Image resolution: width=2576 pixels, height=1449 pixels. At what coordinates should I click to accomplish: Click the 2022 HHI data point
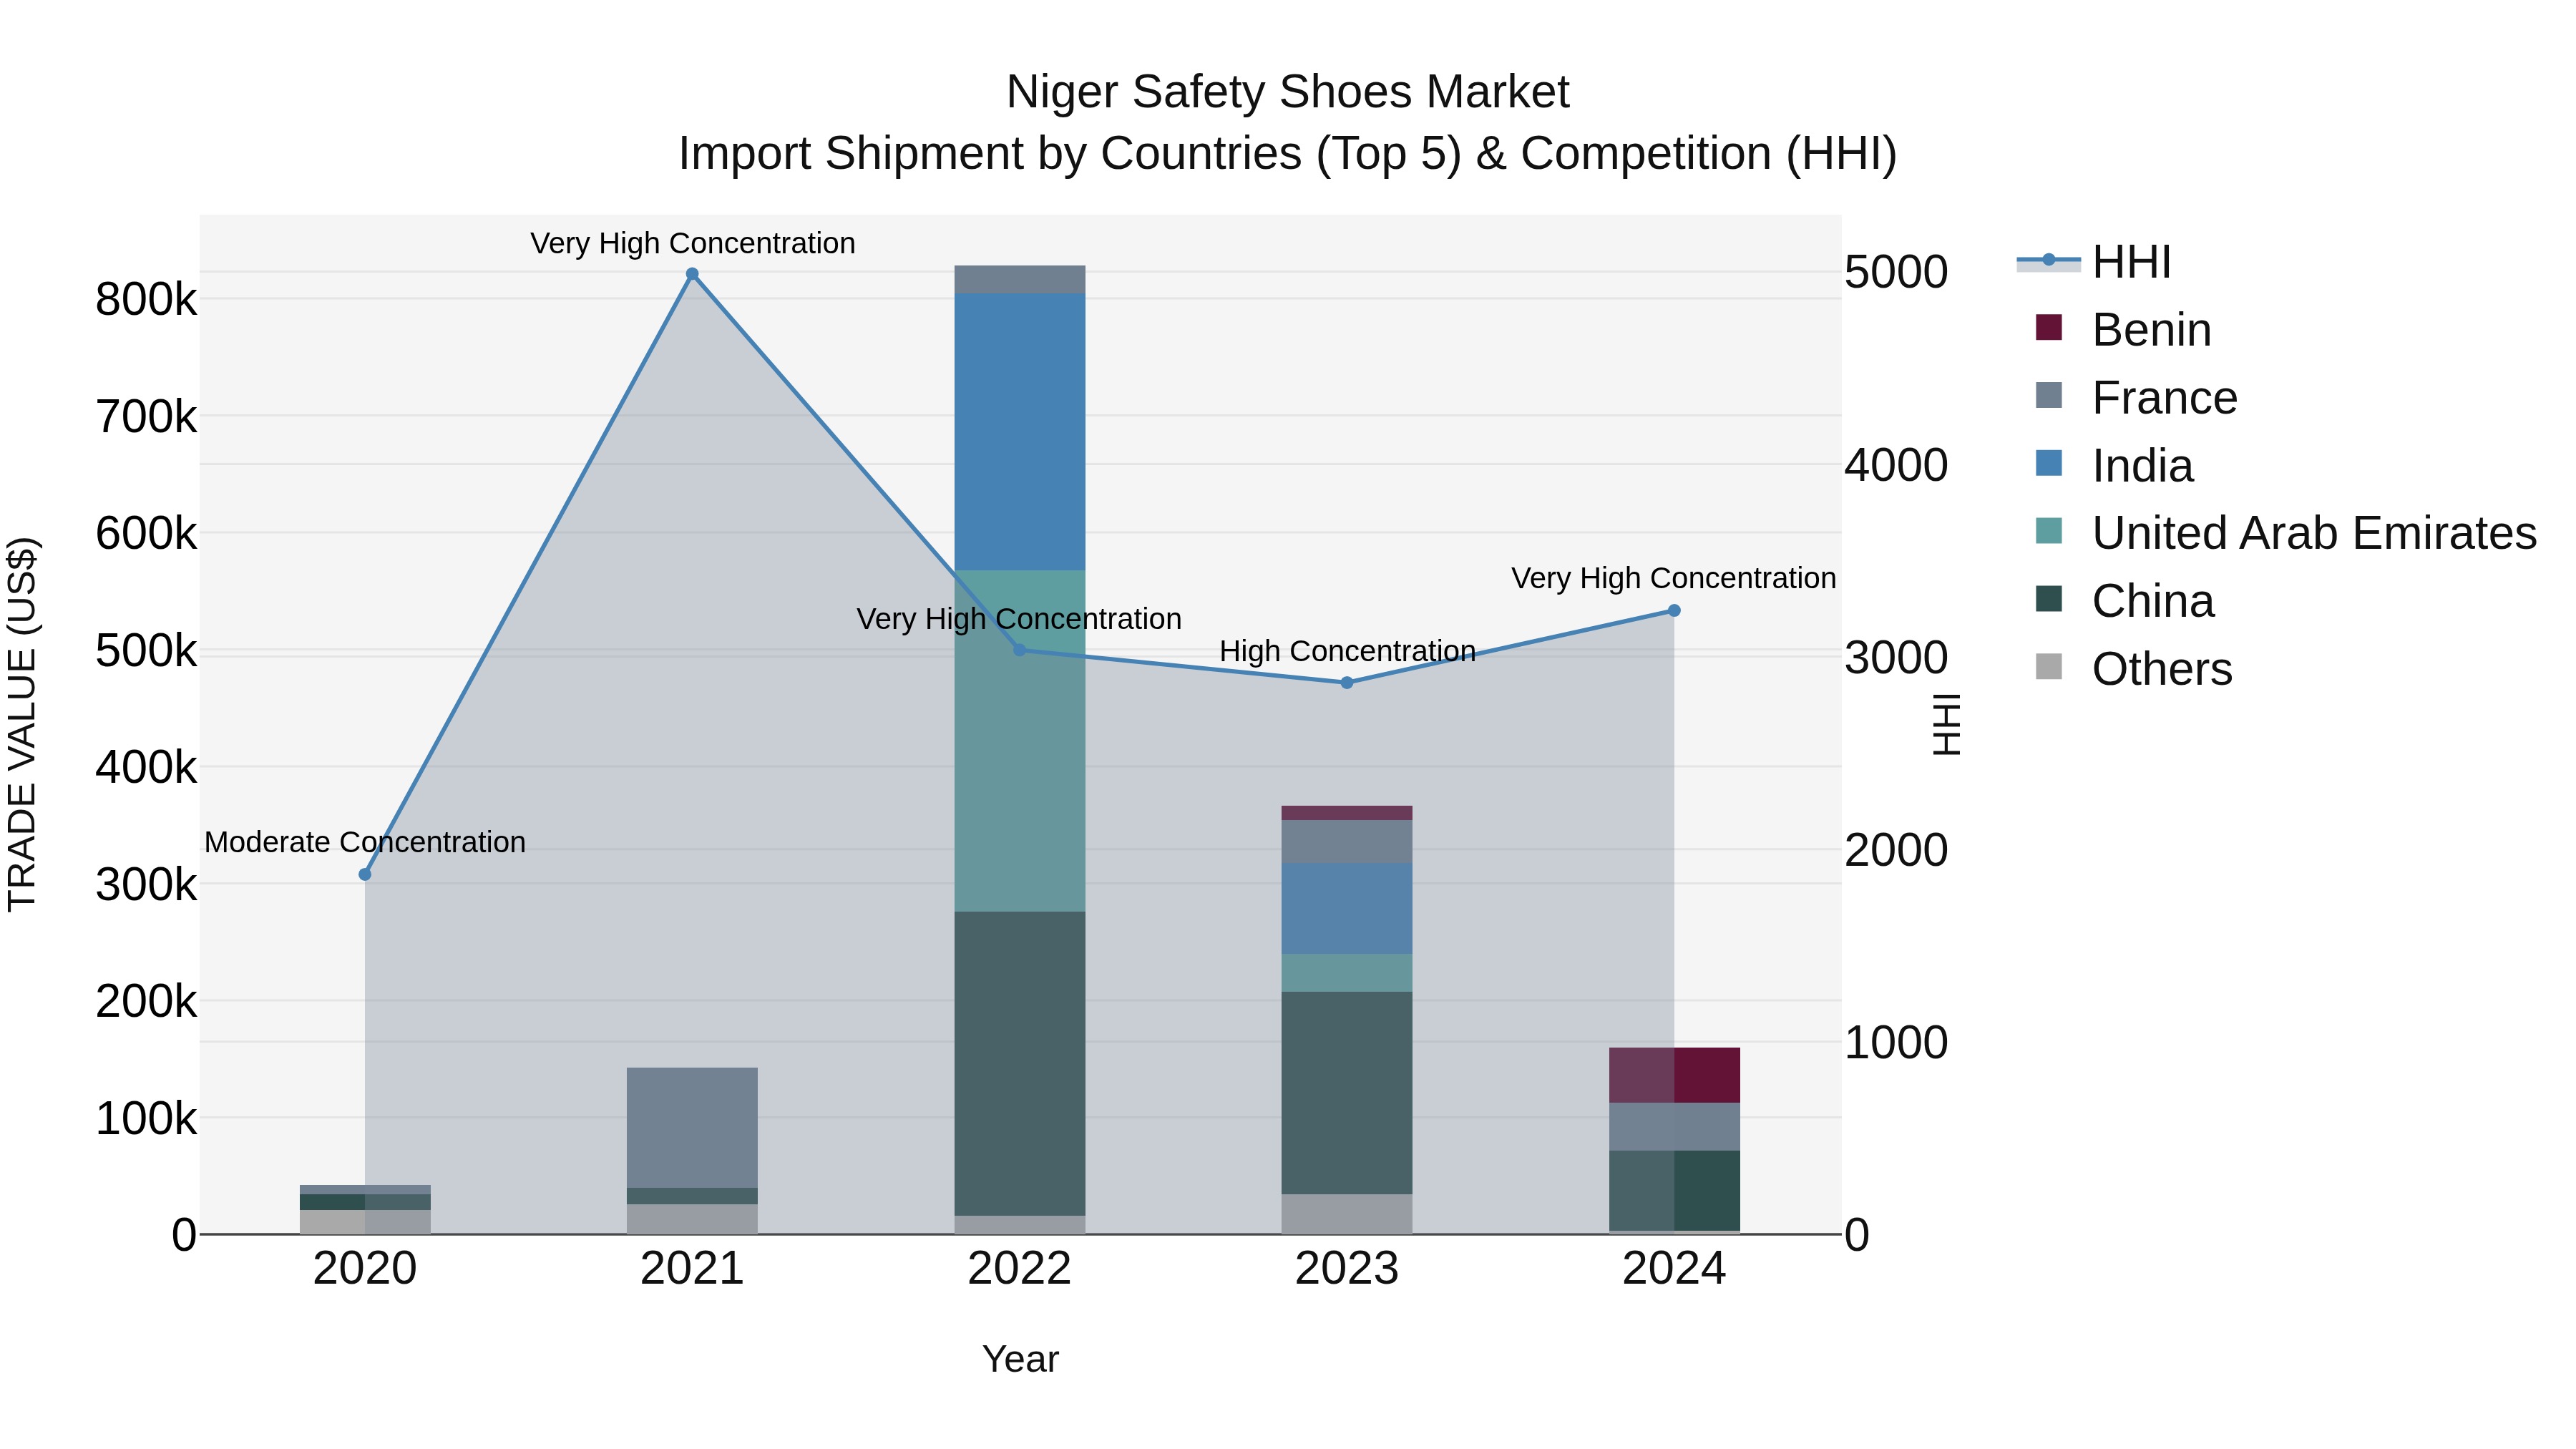1020,650
